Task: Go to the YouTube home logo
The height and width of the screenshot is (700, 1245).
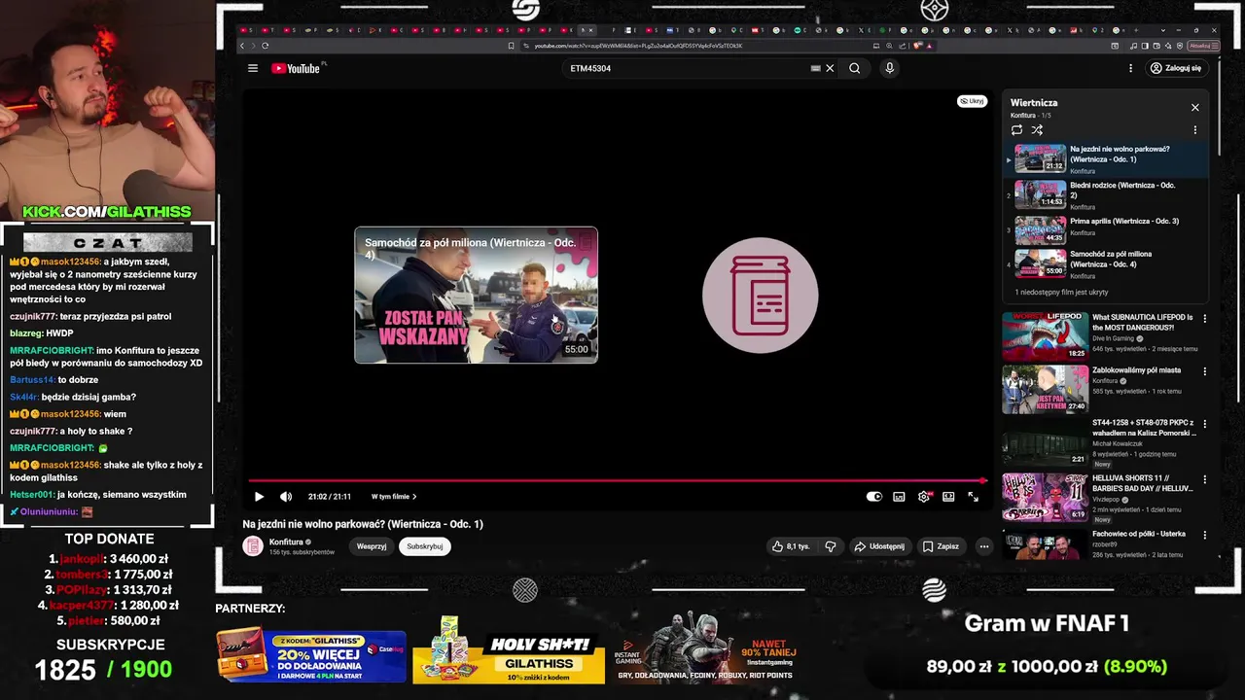Action: (296, 68)
